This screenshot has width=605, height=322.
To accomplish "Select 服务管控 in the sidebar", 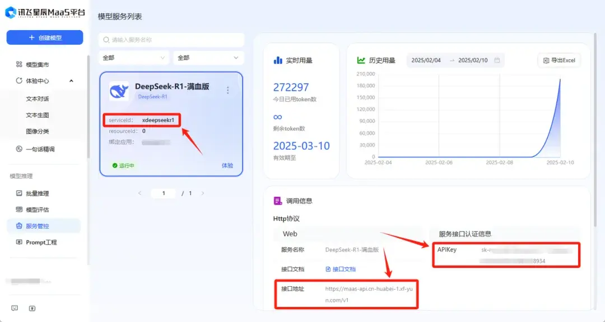I will coord(44,226).
